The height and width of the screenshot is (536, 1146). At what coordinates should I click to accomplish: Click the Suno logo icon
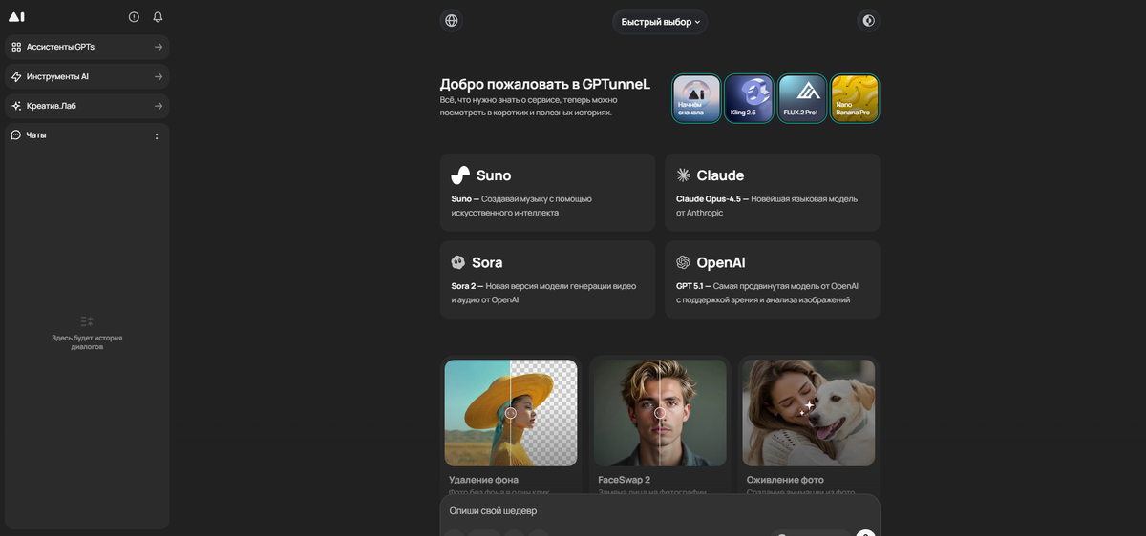pyautogui.click(x=460, y=175)
